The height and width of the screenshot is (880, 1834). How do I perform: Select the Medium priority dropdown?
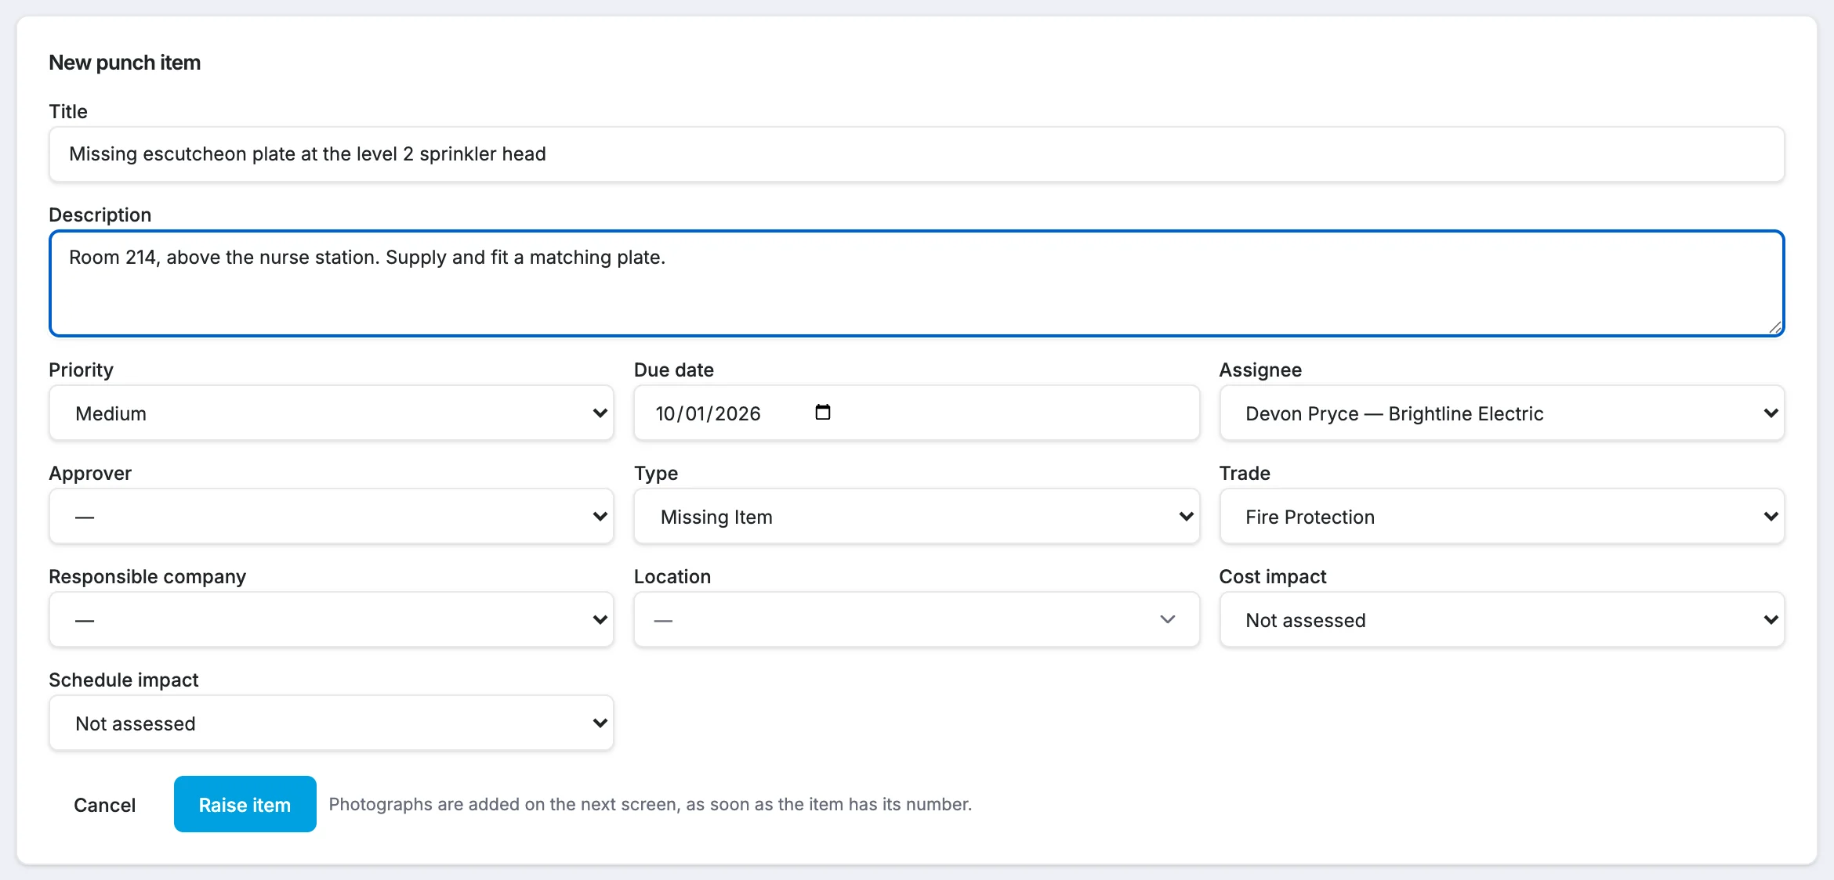click(x=332, y=413)
